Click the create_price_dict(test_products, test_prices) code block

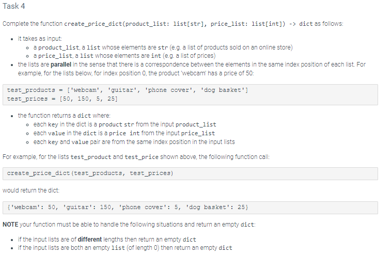(190, 173)
